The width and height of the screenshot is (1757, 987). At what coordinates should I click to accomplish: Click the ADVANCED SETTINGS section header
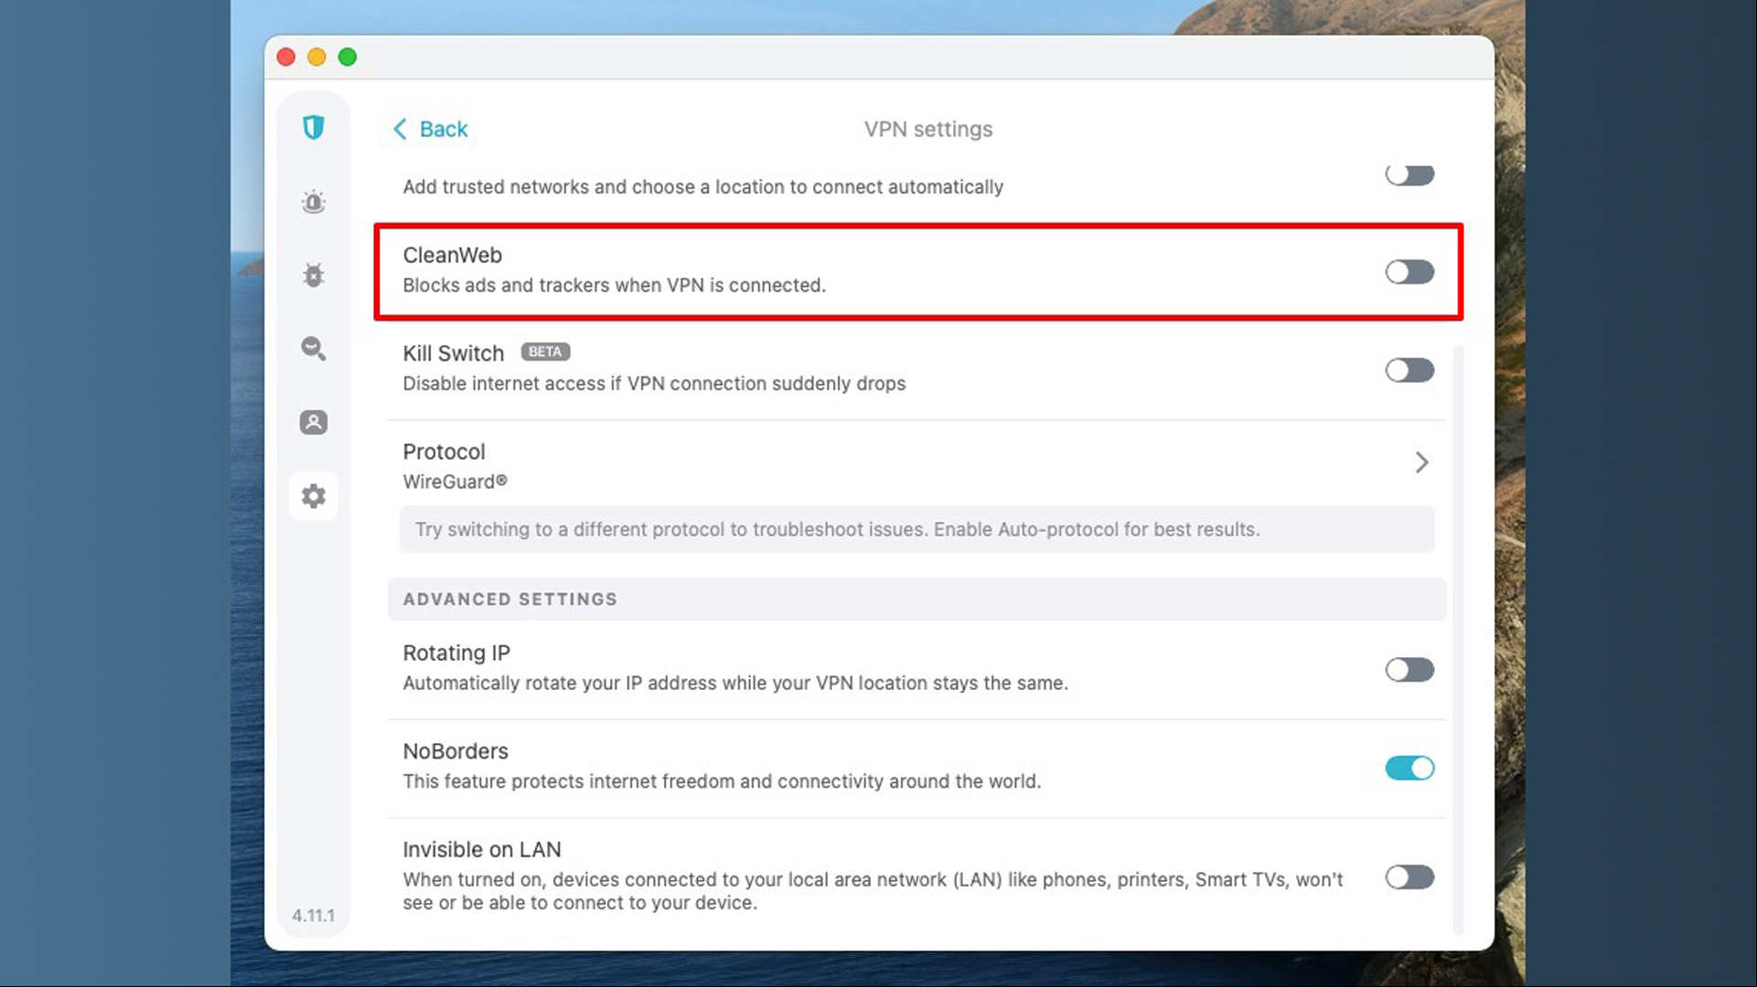tap(916, 599)
